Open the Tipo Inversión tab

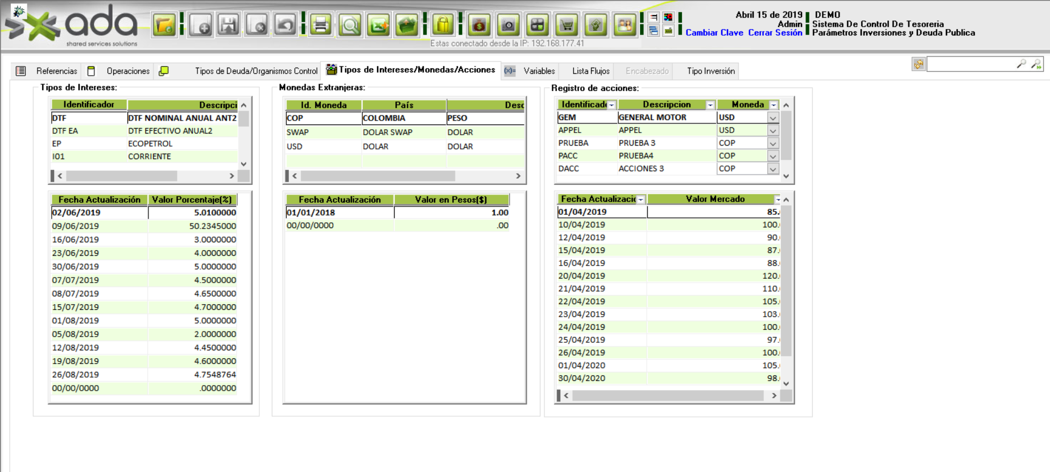pos(710,71)
